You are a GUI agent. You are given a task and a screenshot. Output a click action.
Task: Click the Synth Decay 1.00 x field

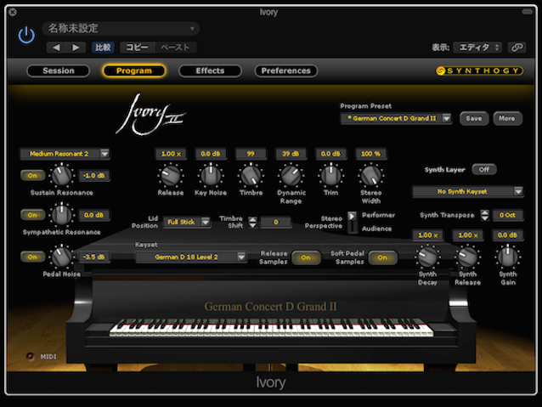428,235
